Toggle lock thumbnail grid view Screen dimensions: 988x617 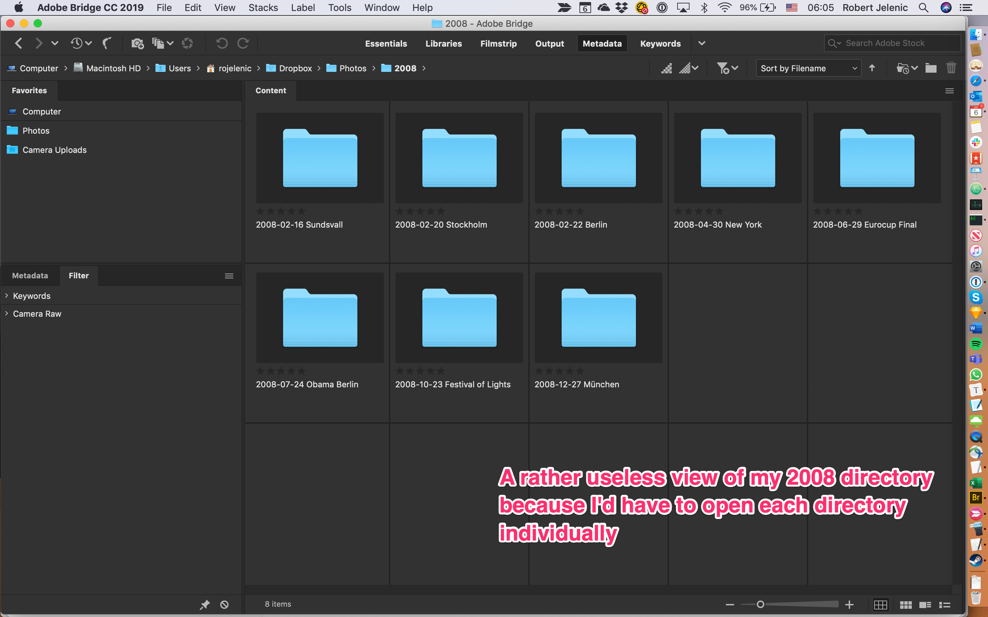(880, 604)
